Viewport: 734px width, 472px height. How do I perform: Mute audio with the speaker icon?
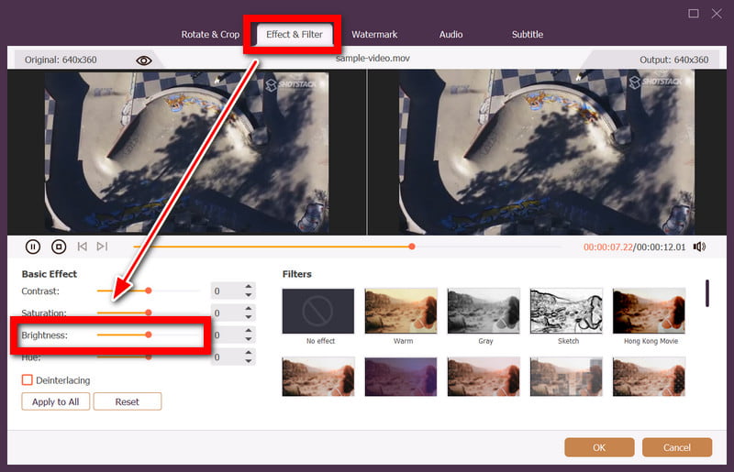[699, 247]
